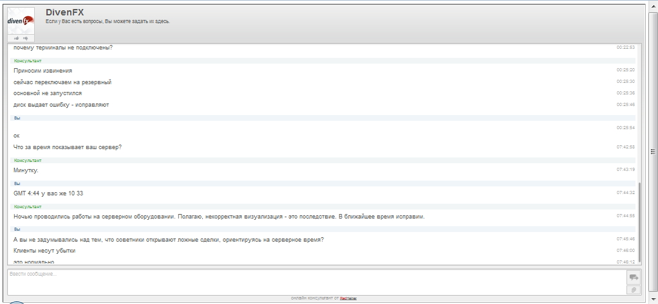Click the 00:25:36 timestamp
Screen dimensions: 658x304
pyautogui.click(x=625, y=93)
